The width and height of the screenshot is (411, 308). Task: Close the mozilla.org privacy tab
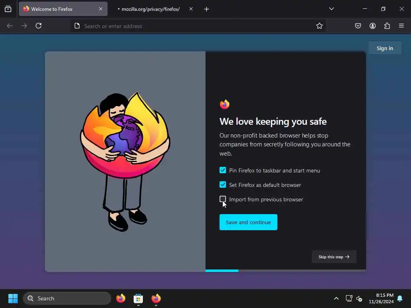coord(191,9)
